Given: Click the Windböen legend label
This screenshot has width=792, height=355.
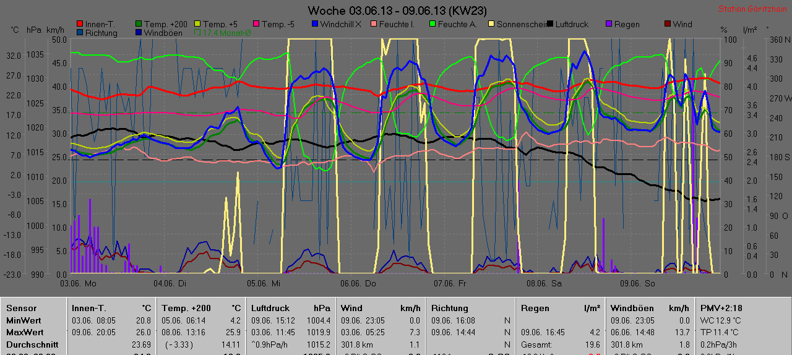Looking at the screenshot, I should click(x=163, y=33).
